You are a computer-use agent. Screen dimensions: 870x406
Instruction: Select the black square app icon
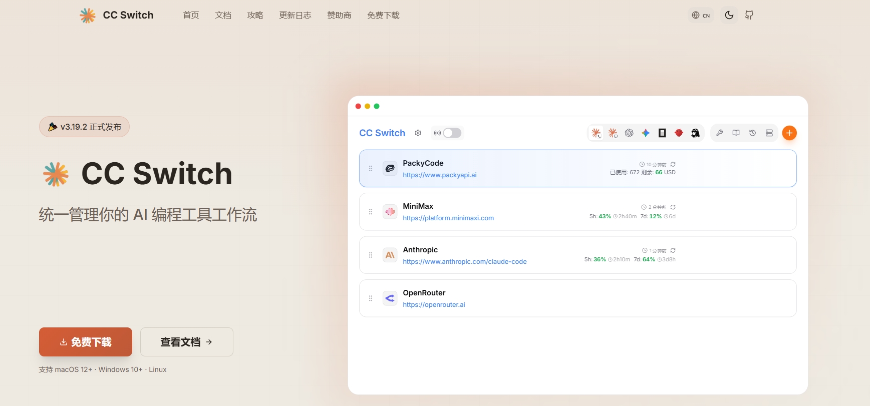pos(662,133)
